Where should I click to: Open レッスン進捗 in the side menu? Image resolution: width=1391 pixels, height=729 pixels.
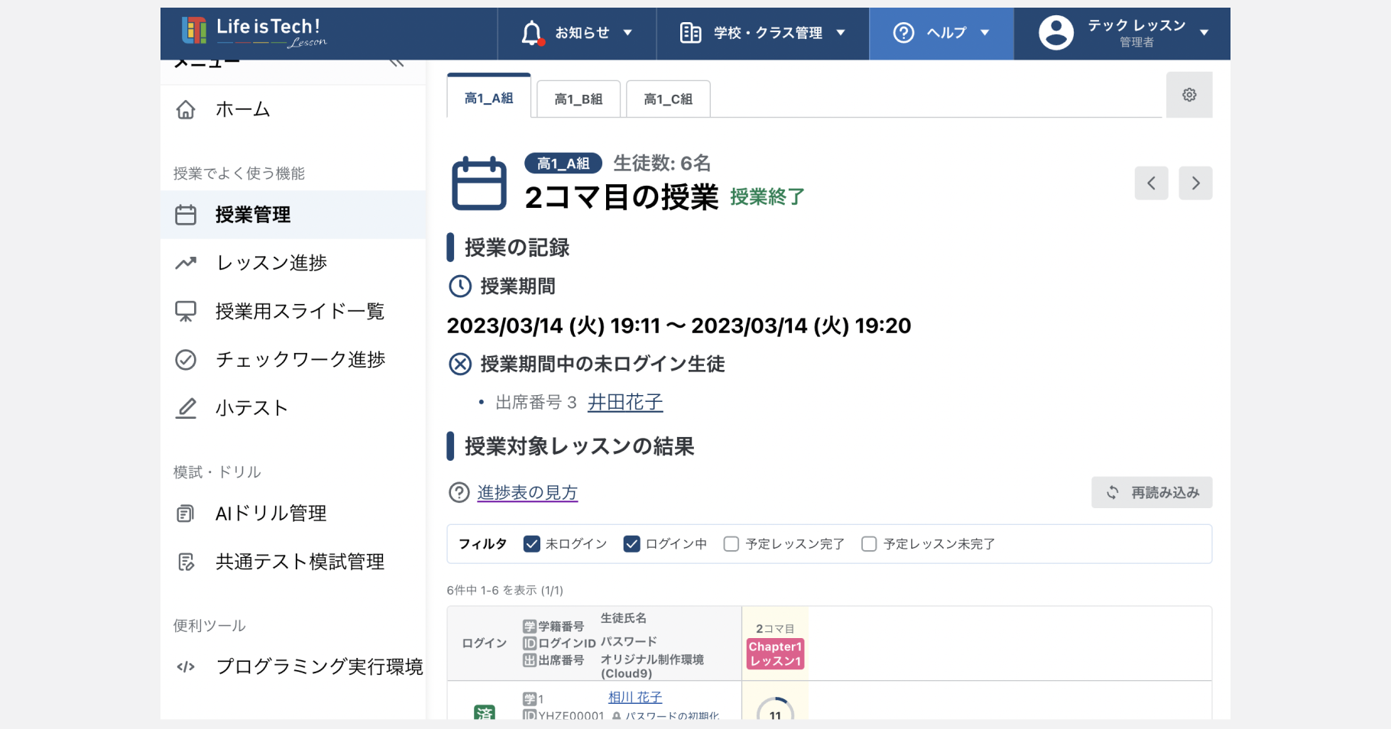[x=293, y=263]
